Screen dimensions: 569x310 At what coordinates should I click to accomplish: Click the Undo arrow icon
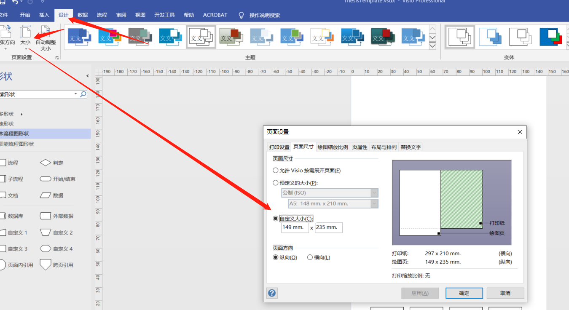(x=16, y=3)
